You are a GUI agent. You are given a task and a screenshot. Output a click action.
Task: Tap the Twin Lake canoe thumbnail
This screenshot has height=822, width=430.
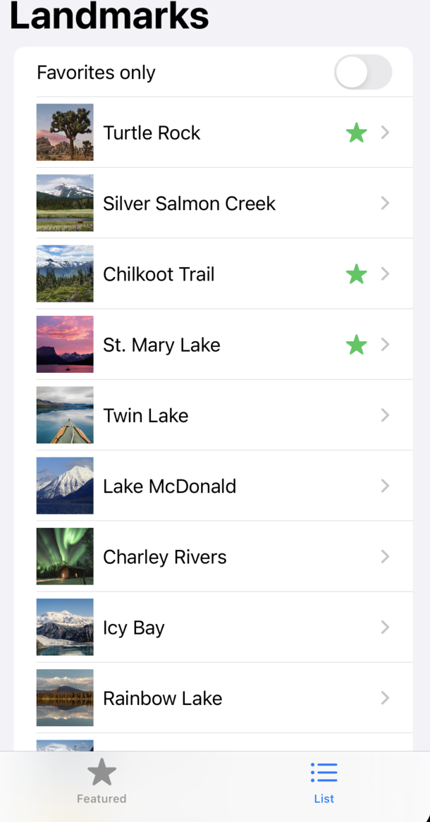click(65, 415)
